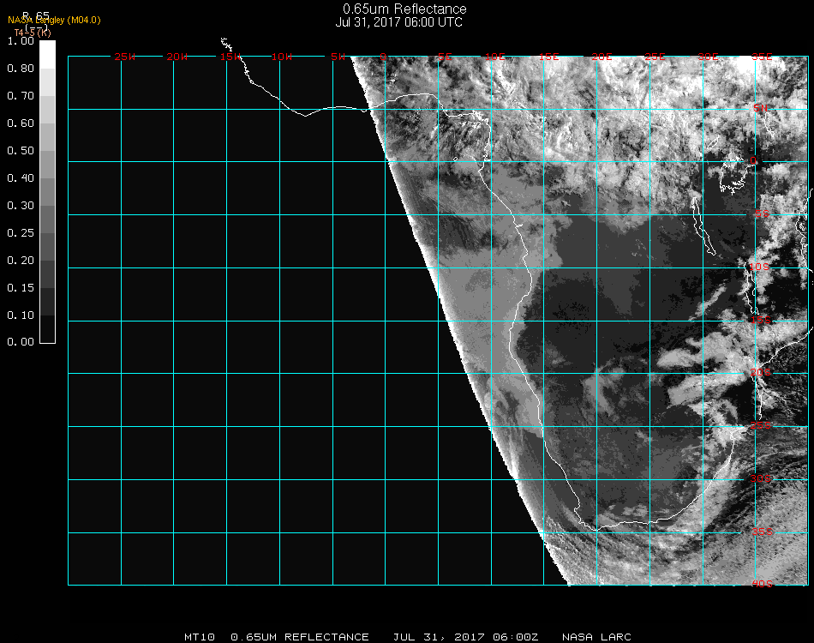The height and width of the screenshot is (643, 814).
Task: Click the 'NASA Langley (M04.0)' label
Action: [54, 20]
